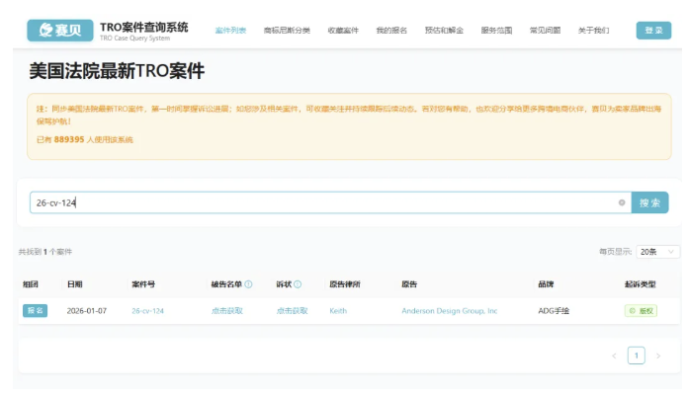Click 点击获取 under 被告名单 column
This screenshot has height=396, width=687.
point(226,310)
